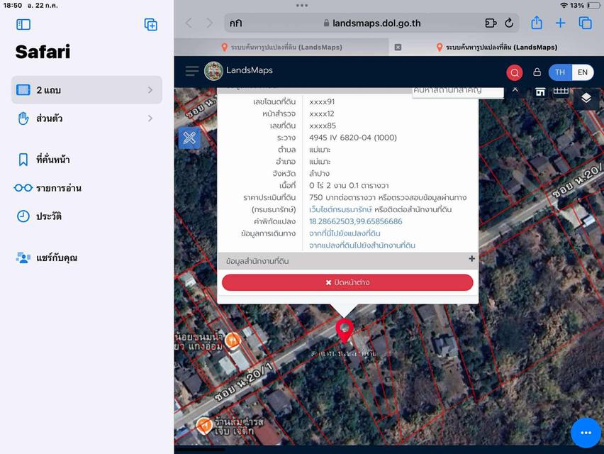
Task: Click battery 13% status indicator
Action: (585, 6)
